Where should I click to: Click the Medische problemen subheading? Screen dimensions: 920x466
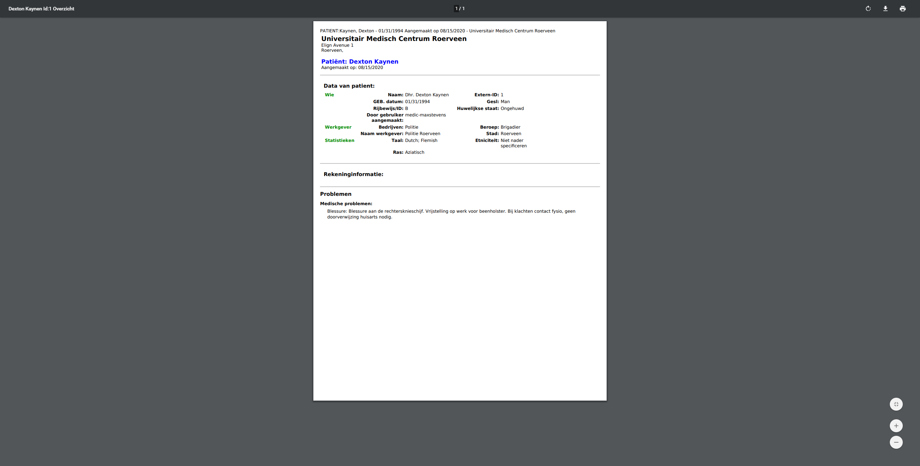point(346,204)
